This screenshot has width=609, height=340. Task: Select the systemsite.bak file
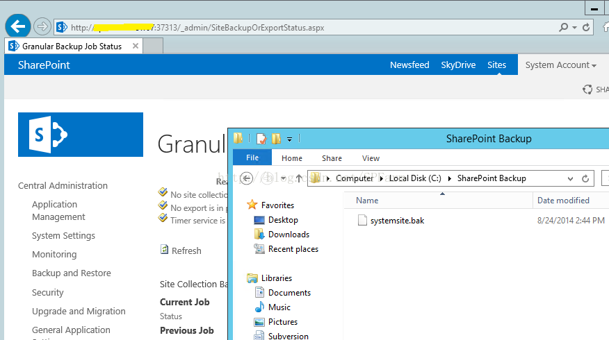[397, 221]
